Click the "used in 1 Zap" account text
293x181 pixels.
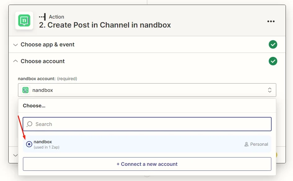[x=47, y=147]
